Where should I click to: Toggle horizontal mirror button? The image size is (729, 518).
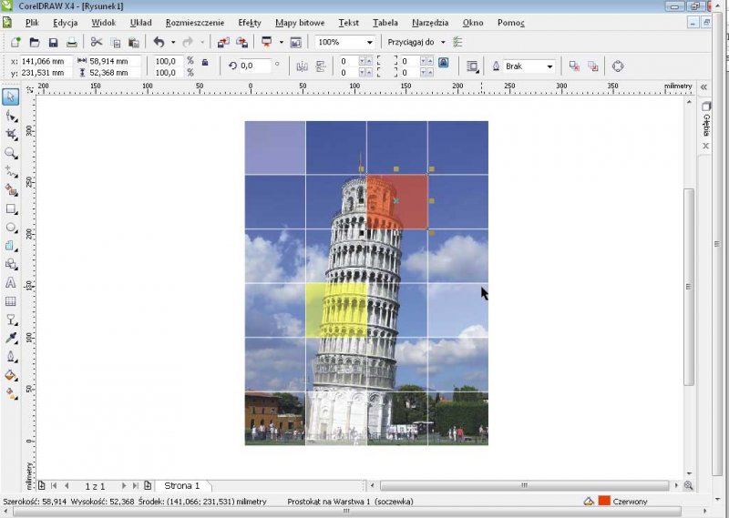(302, 66)
